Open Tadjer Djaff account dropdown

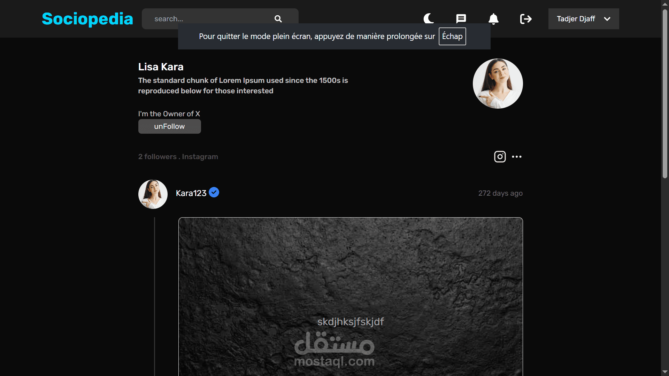(x=584, y=19)
